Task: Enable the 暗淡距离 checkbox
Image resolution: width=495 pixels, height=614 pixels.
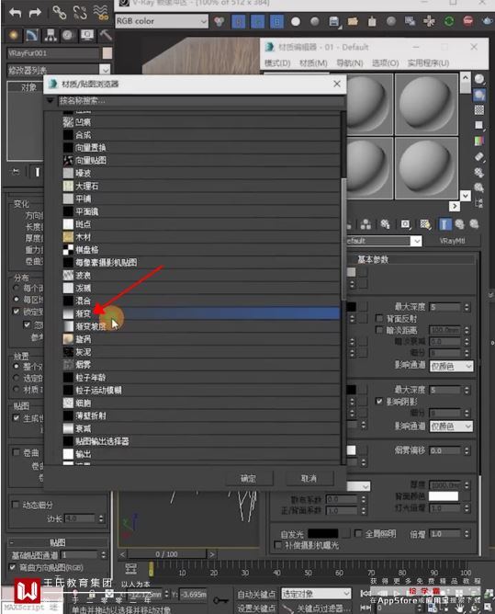Action: click(378, 330)
